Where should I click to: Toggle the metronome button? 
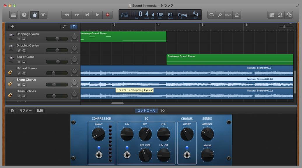pyautogui.click(x=237, y=15)
